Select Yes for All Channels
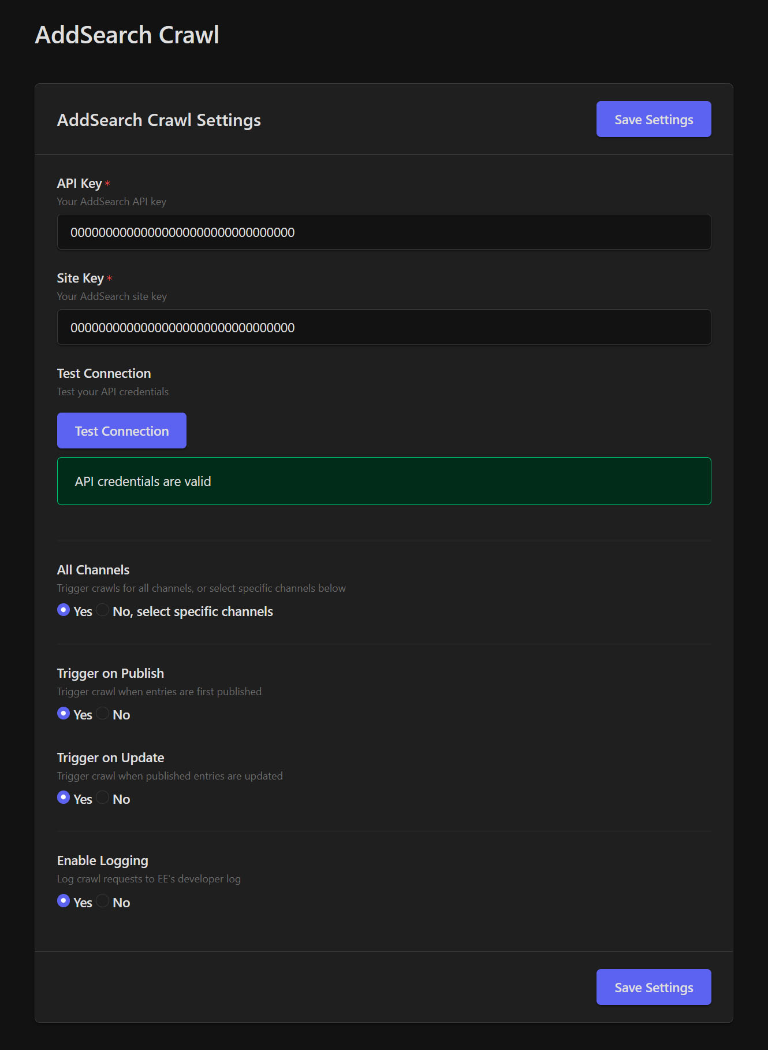 coord(64,610)
